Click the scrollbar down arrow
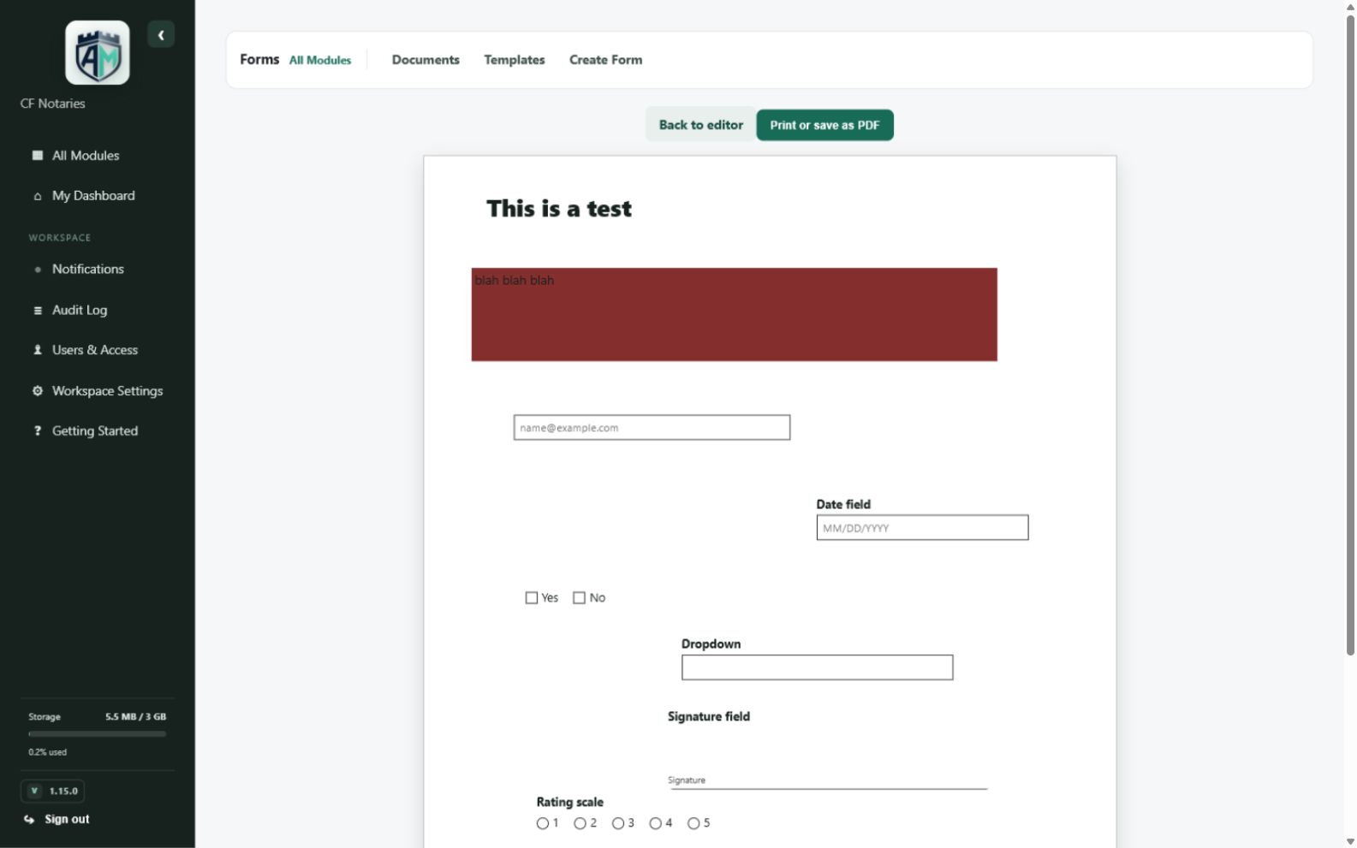This screenshot has height=848, width=1357. pyautogui.click(x=1350, y=842)
